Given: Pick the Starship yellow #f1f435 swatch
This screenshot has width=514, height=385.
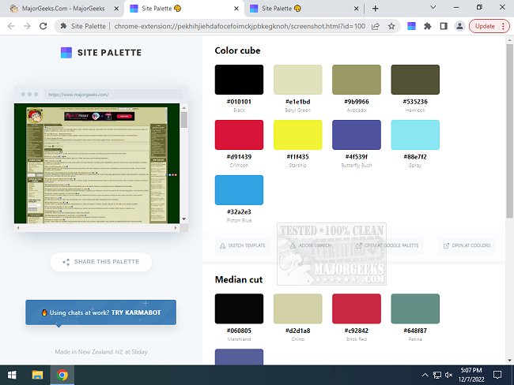Looking at the screenshot, I should [297, 134].
